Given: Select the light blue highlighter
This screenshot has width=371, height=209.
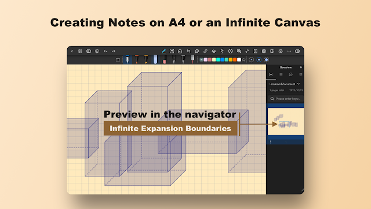Looking at the screenshot, I should pyautogui.click(x=155, y=59).
